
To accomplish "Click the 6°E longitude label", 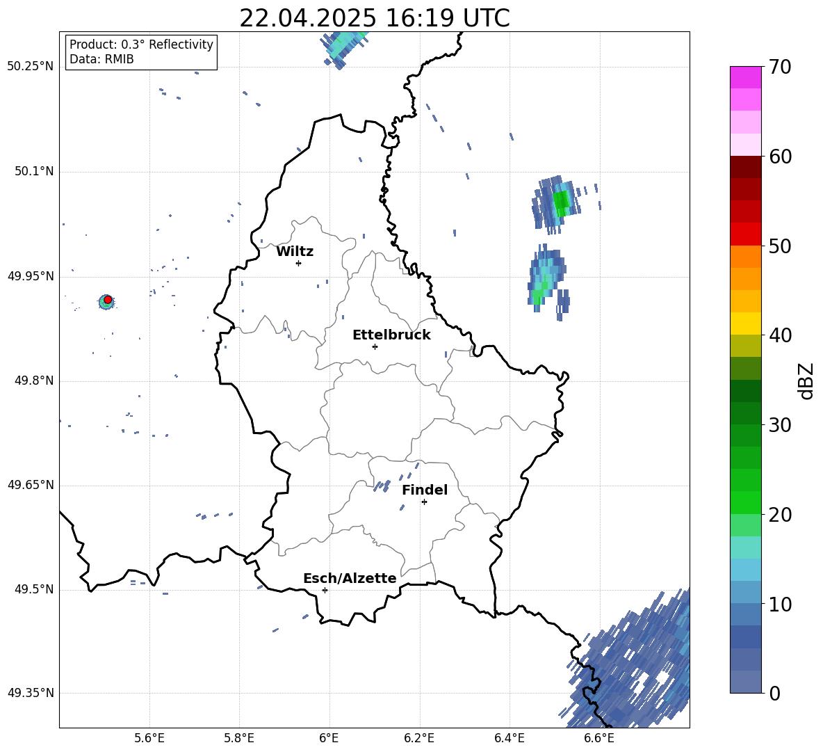I will (329, 738).
